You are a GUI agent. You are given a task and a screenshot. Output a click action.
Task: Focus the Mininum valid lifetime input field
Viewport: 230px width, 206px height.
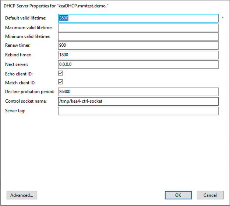tap(138, 36)
